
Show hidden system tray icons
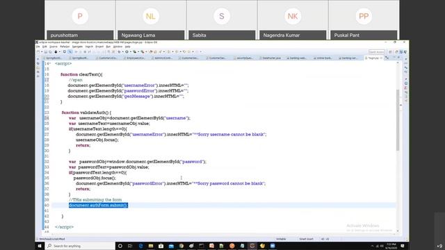(373, 246)
